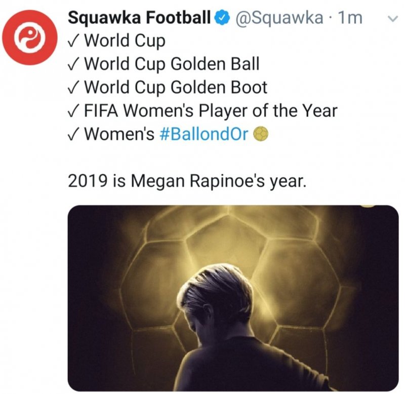
Task: Follow the #BallondOr hashtag link
Action: (204, 134)
